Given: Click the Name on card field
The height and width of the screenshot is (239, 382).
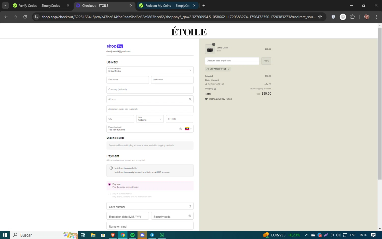Looking at the screenshot, I should 150,226.
